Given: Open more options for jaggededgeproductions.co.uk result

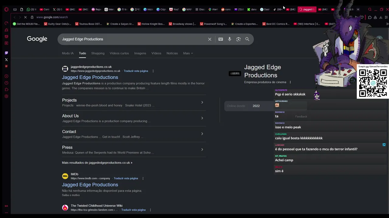Looking at the screenshot, I should pyautogui.click(x=153, y=71).
